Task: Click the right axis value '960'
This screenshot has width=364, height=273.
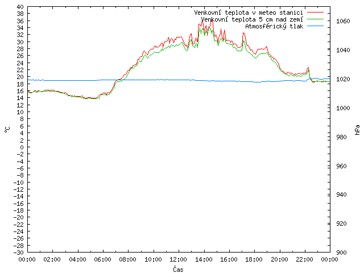Action: click(x=341, y=166)
